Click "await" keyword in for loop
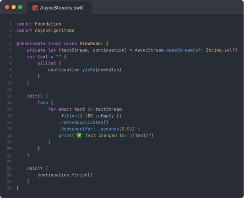244x198 pixels. 65,109
